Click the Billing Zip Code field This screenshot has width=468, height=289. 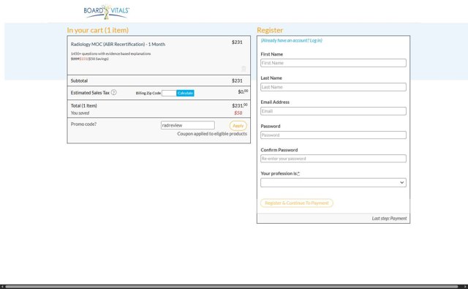click(169, 93)
